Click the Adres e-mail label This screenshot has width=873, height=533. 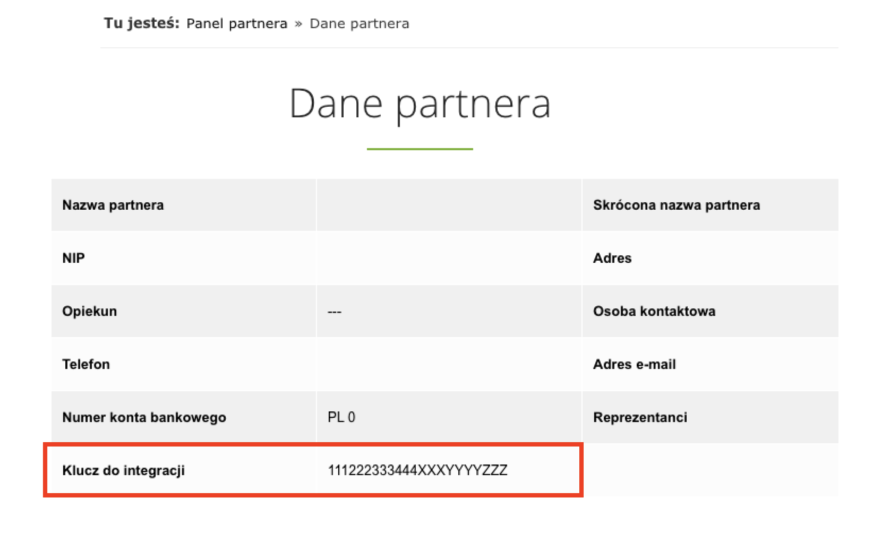635,364
